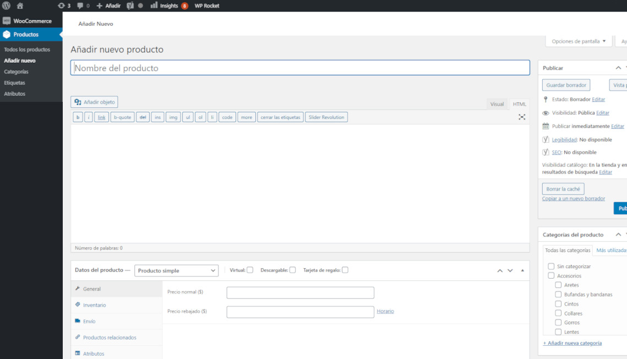
Task: Click the Horario link
Action: coord(385,311)
